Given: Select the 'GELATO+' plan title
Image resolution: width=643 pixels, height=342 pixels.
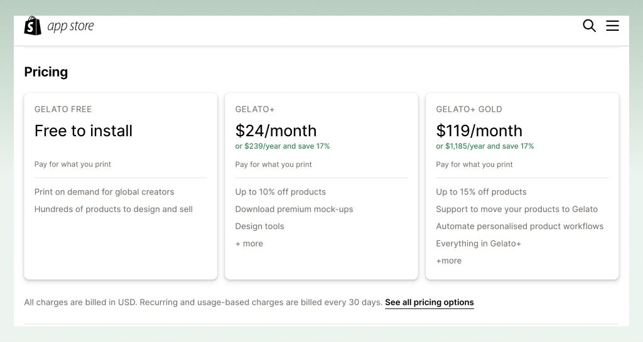Looking at the screenshot, I should pos(255,109).
